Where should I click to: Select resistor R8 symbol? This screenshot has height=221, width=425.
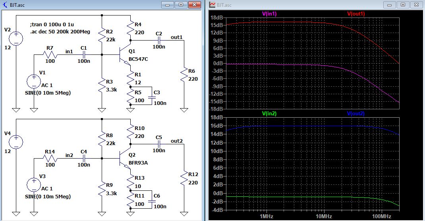pyautogui.click(x=102, y=139)
